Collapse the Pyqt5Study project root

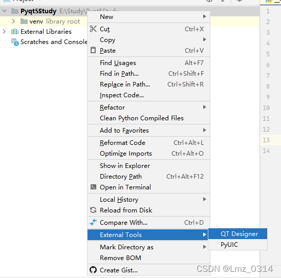[5, 11]
